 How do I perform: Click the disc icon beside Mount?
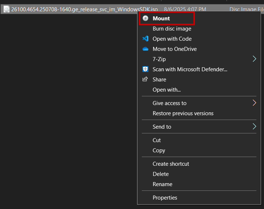tap(145, 19)
